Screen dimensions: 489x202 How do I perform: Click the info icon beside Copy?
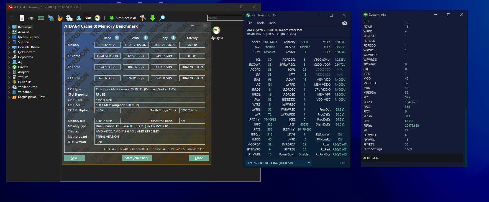173,38
